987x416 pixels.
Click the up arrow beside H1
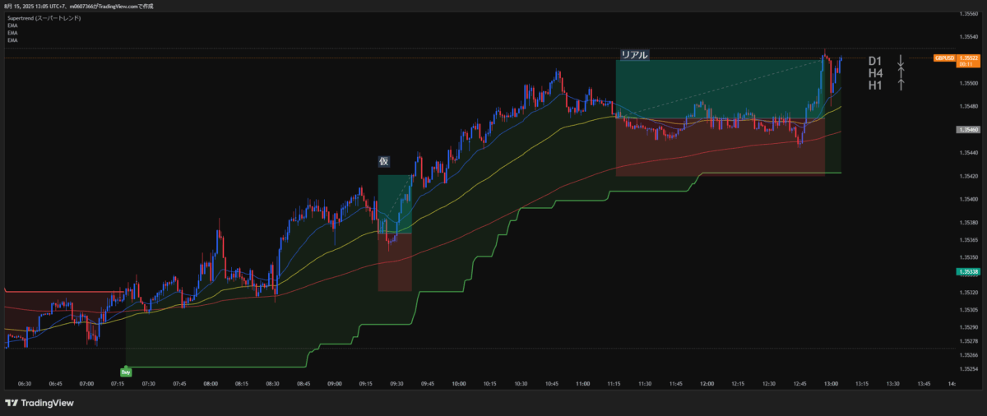[901, 85]
